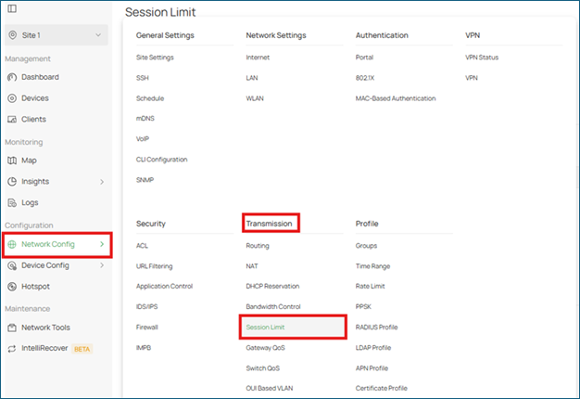Click the Dashboard gauge icon
The image size is (580, 399).
12,77
